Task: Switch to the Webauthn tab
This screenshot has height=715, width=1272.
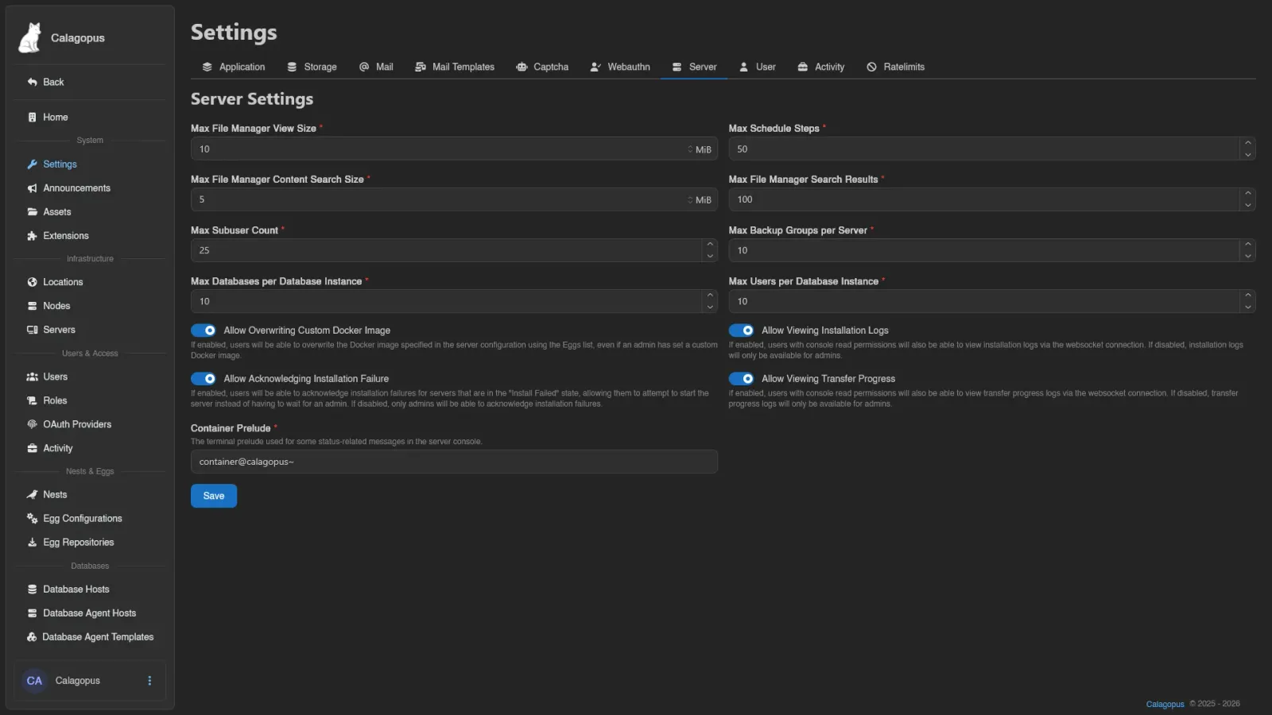Action: click(620, 67)
